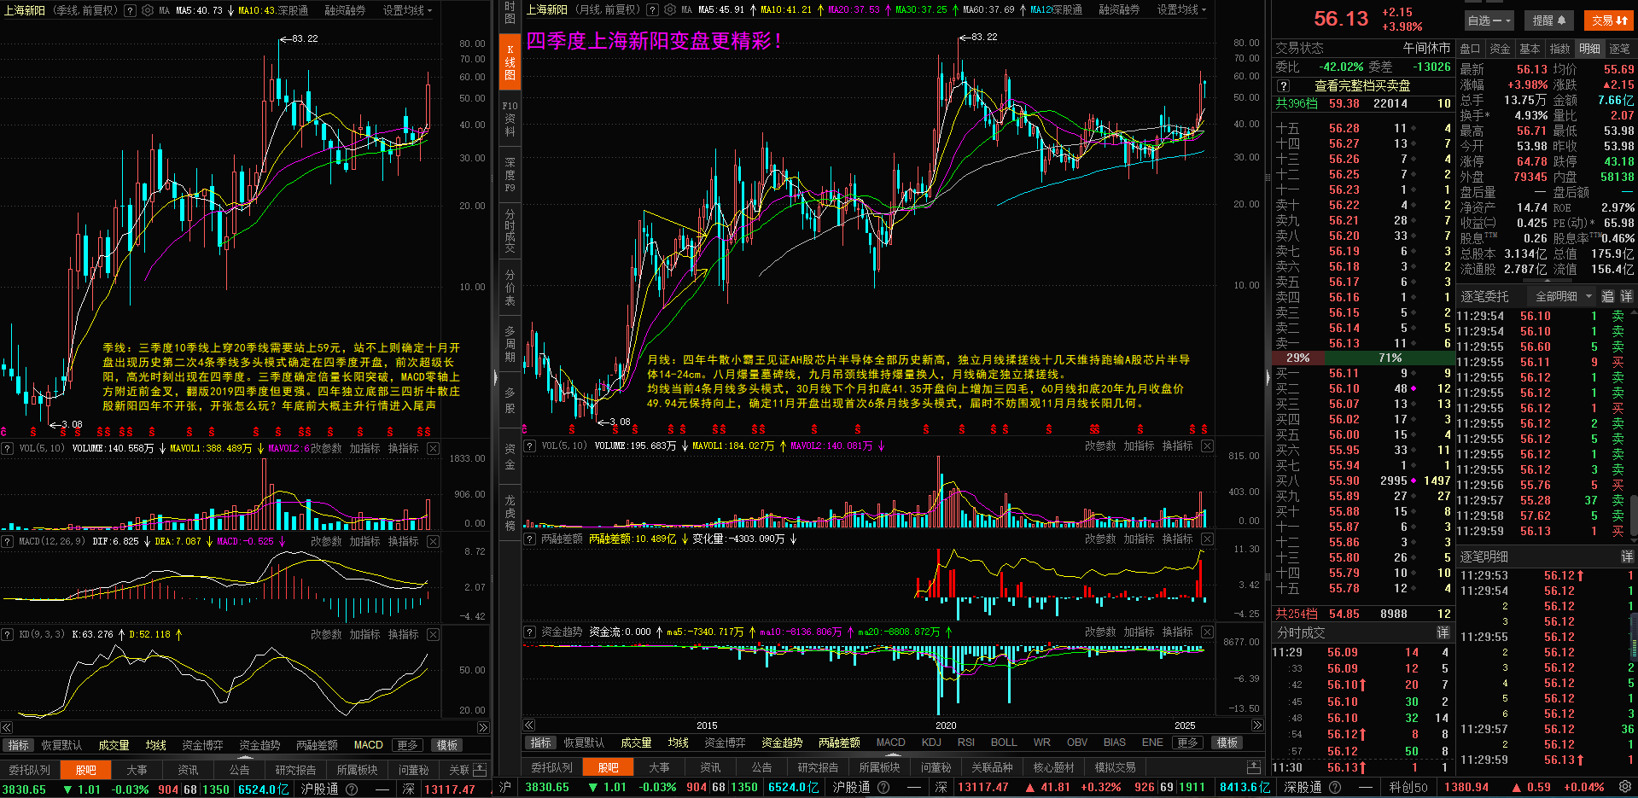Click 恢复默认 on right chart indicators
This screenshot has width=1638, height=798.
click(584, 743)
